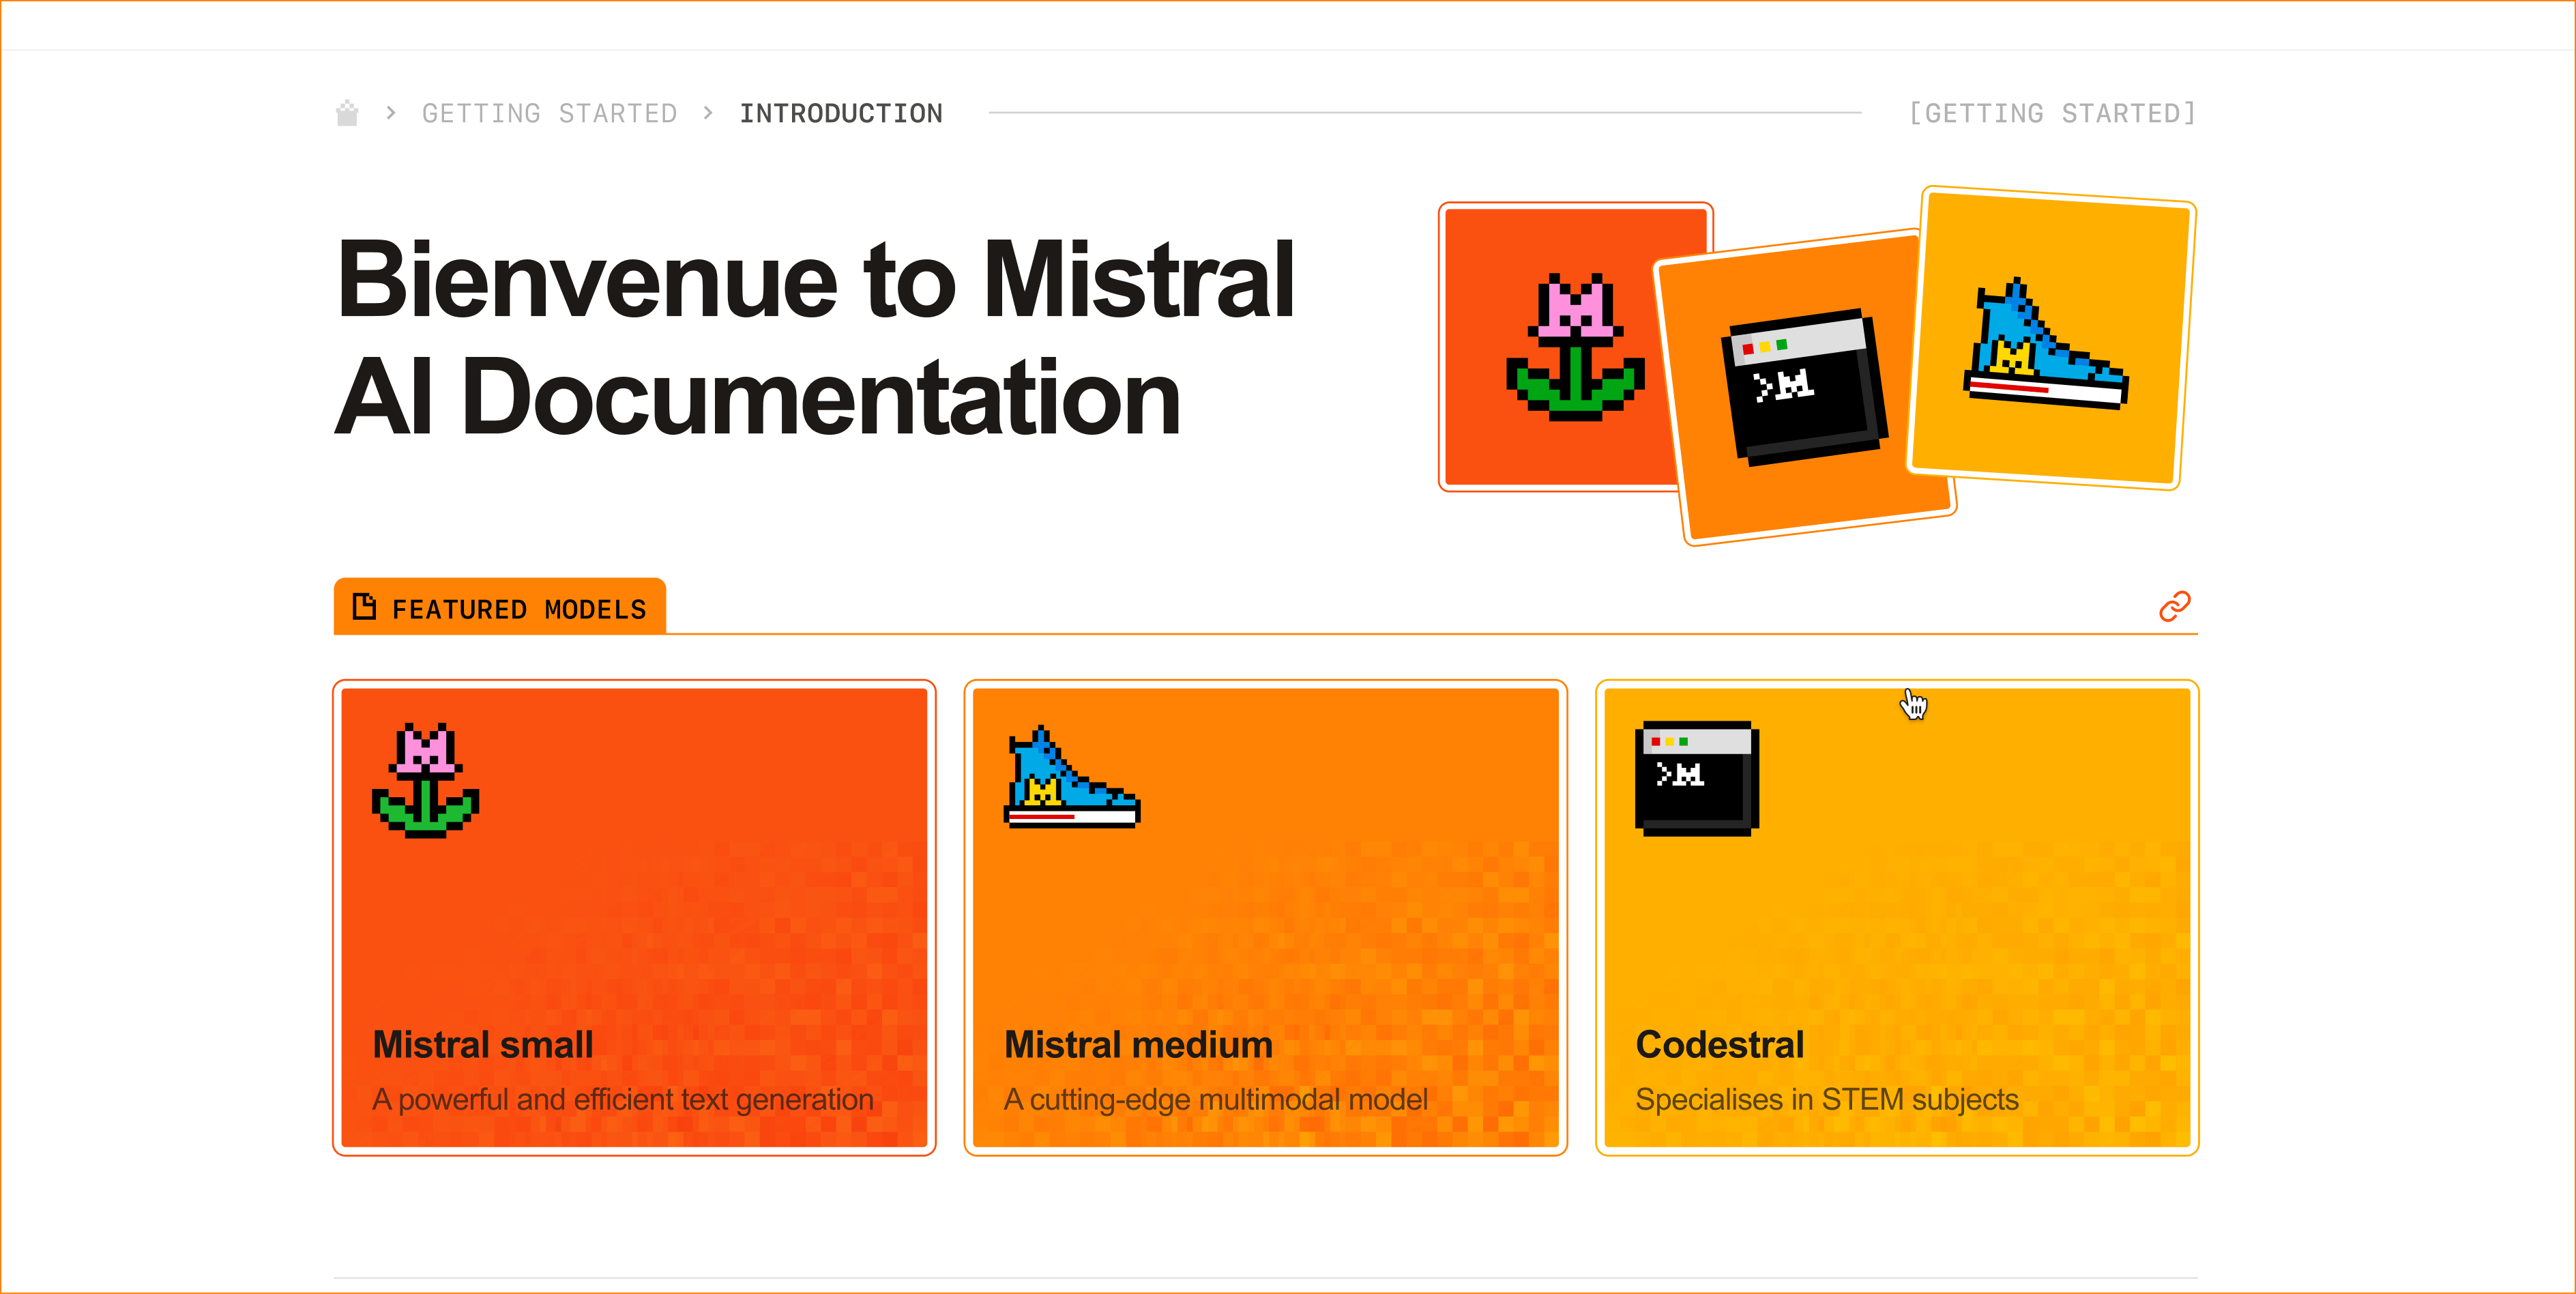Open the Codestral model card
This screenshot has height=1294, width=2576.
pyautogui.click(x=1897, y=918)
